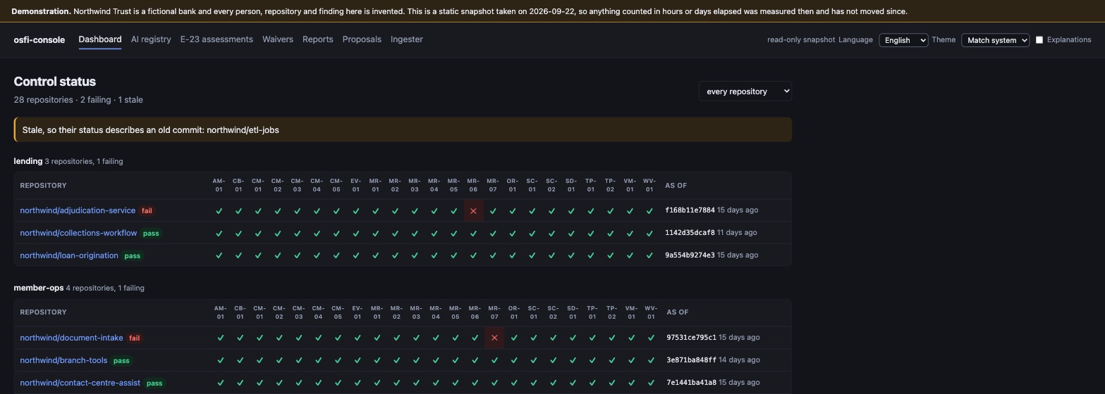Click TP-02 checkmark in loan-origination row

tap(610, 255)
